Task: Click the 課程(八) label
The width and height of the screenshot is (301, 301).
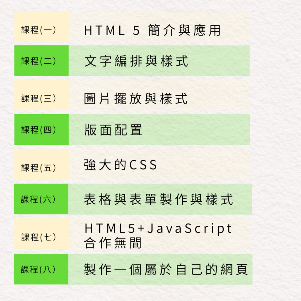Action: tap(41, 269)
